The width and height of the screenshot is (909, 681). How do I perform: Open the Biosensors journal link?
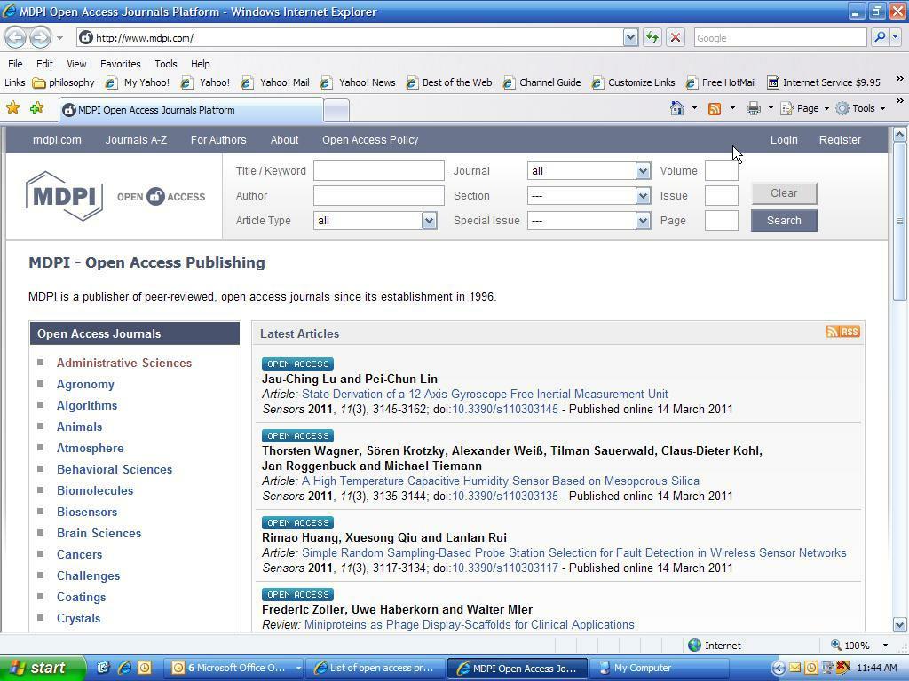click(87, 512)
